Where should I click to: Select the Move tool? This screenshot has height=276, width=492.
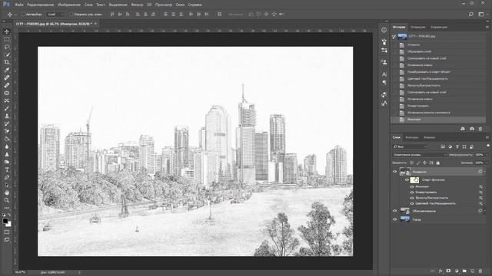click(x=7, y=31)
